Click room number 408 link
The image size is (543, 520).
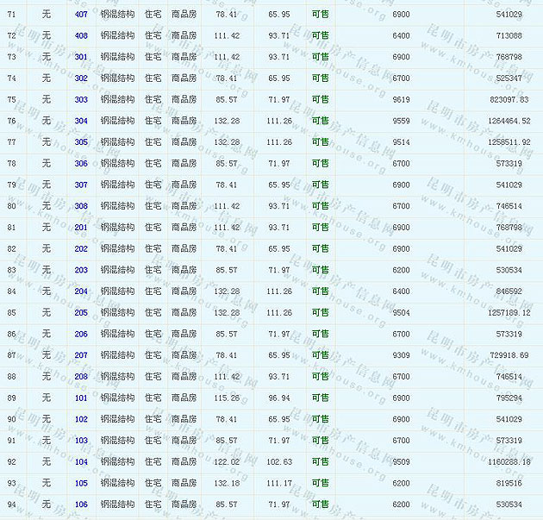coord(81,35)
